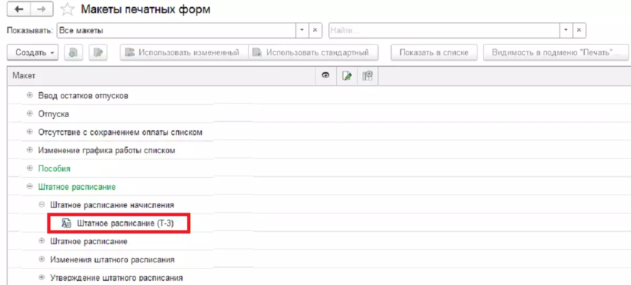Open the Создать dropdown button

(x=33, y=53)
